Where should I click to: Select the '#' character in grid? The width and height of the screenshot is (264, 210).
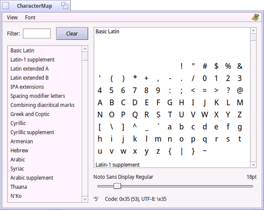pyautogui.click(x=205, y=66)
